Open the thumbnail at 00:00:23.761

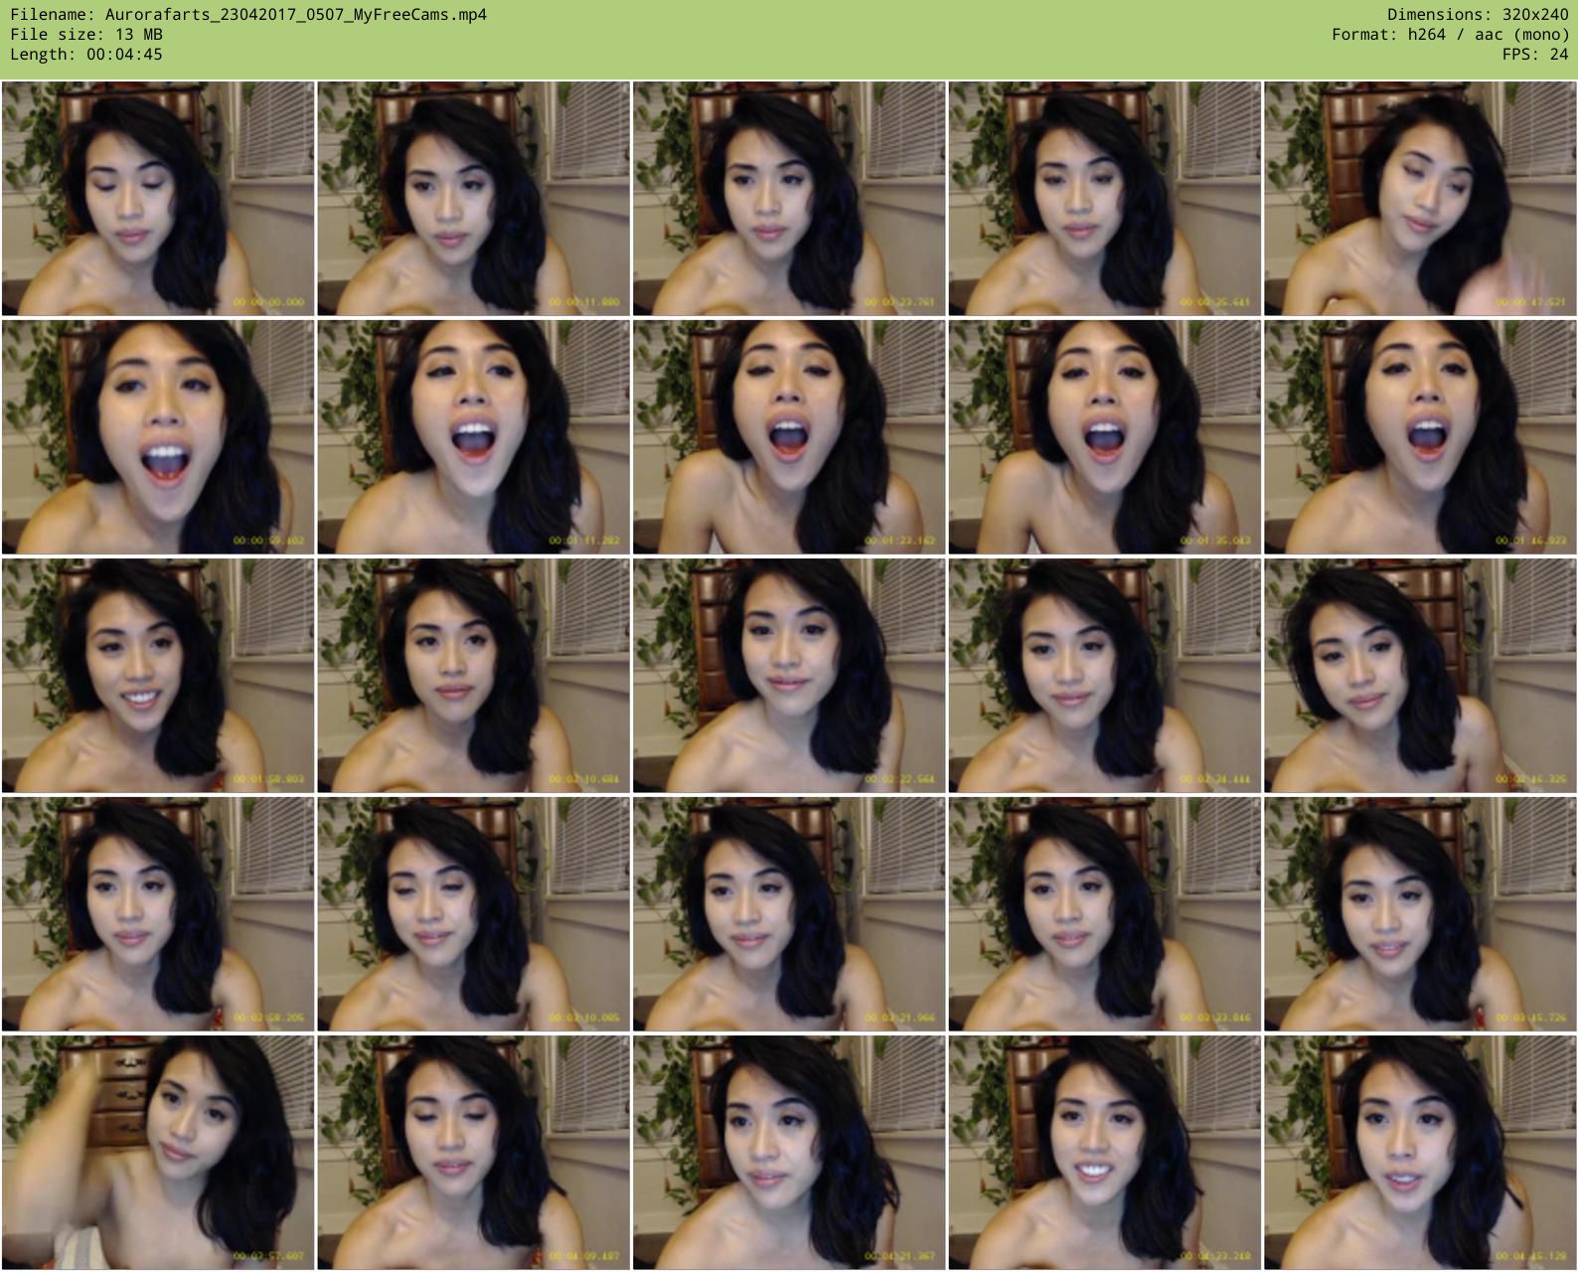point(789,199)
